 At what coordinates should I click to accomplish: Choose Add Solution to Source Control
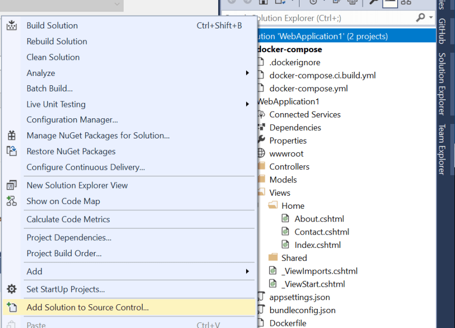[x=129, y=307]
